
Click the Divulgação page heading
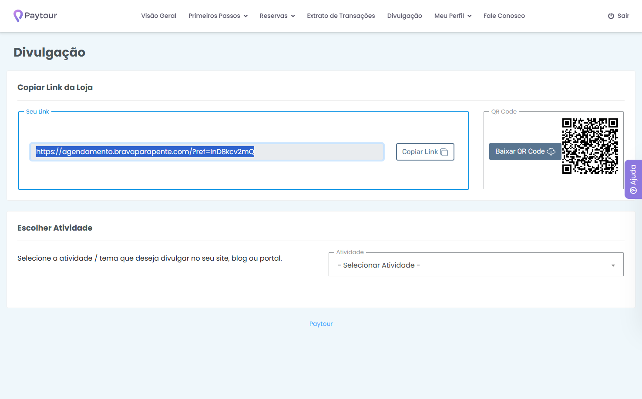[x=49, y=52]
